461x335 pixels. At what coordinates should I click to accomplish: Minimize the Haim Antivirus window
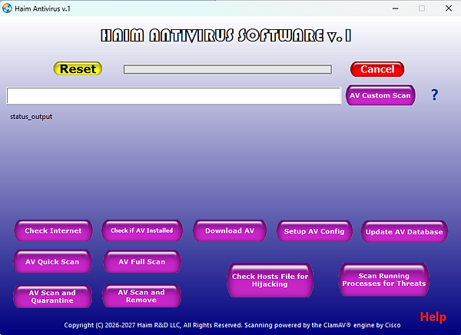[x=396, y=8]
